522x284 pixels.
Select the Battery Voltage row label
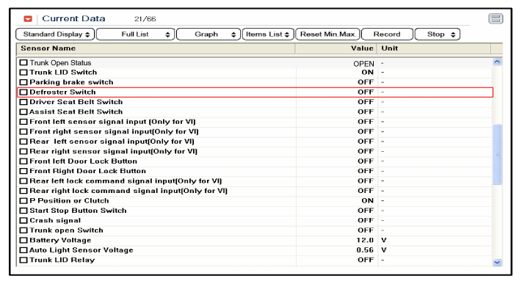[x=60, y=240]
